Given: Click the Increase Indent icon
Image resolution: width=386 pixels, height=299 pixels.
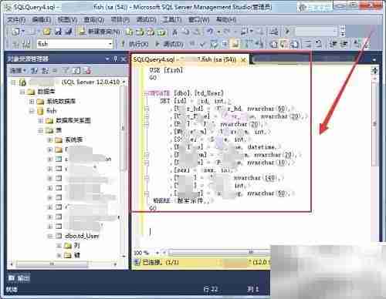Looking at the screenshot, I should coord(344,44).
